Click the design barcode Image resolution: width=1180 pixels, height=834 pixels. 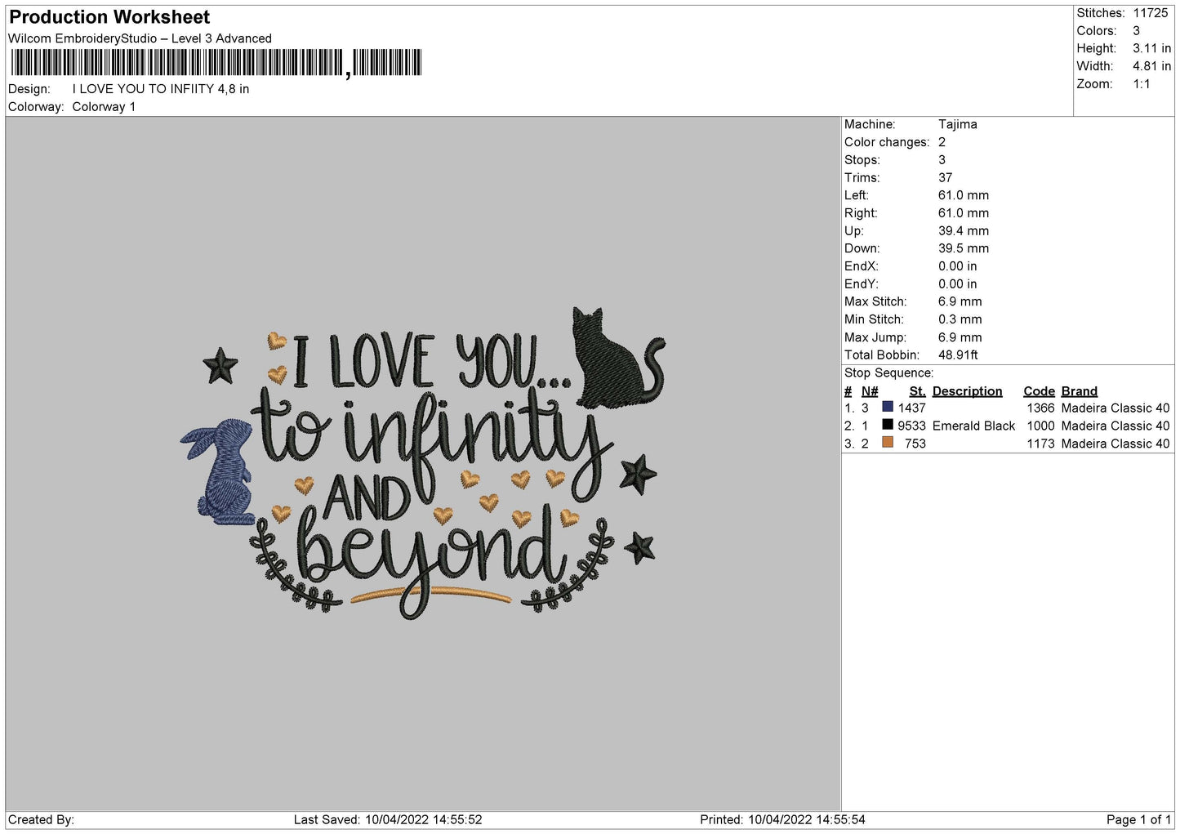[216, 63]
